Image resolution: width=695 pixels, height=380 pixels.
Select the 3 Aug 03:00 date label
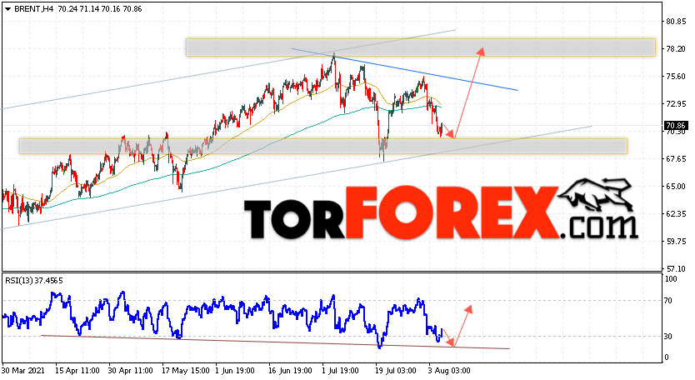(449, 370)
